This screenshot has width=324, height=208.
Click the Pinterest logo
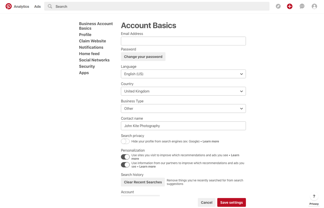8,6
